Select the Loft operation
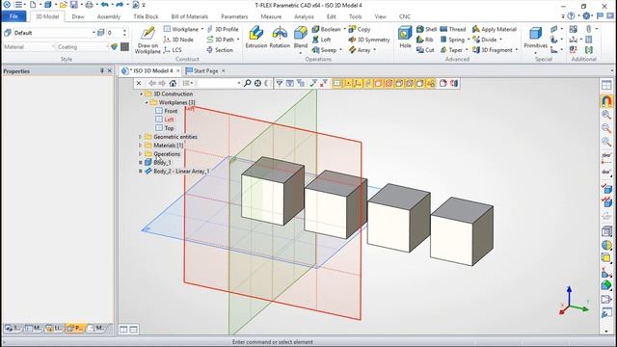This screenshot has height=347, width=617. coord(321,40)
